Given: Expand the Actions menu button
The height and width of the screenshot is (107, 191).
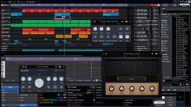Looking at the screenshot, I should (28, 105).
